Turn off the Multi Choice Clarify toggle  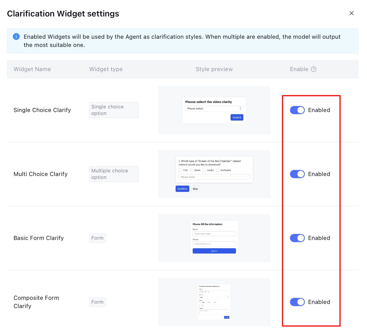(x=297, y=174)
